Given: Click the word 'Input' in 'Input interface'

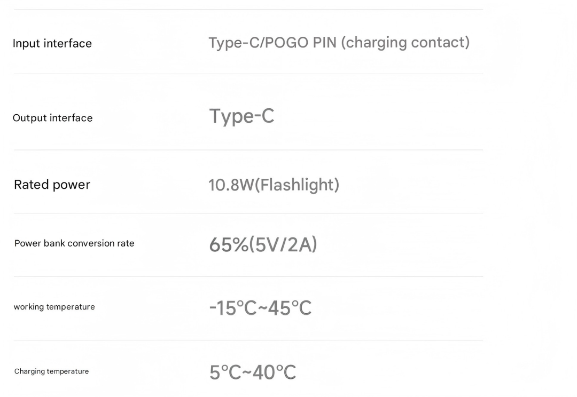Looking at the screenshot, I should pos(26,43).
